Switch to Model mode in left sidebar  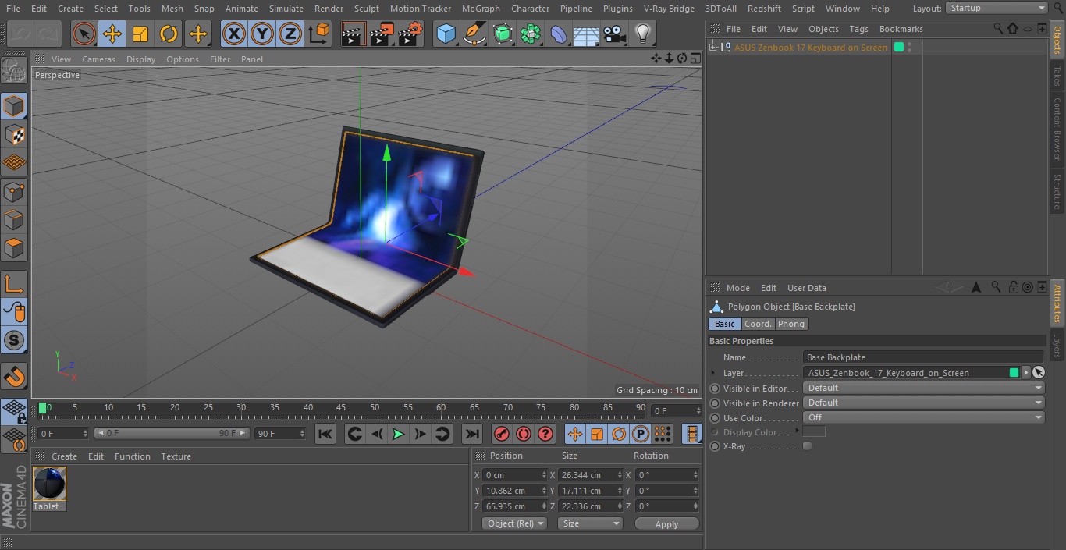point(14,106)
